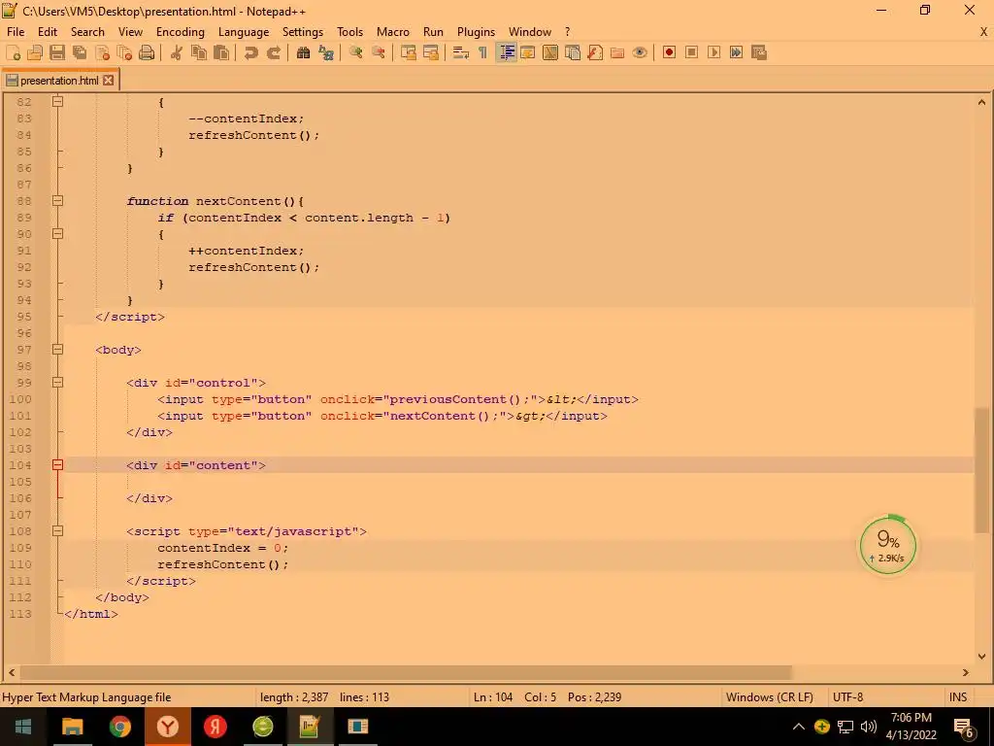
Task: Run macro multiple times icon
Action: [736, 52]
